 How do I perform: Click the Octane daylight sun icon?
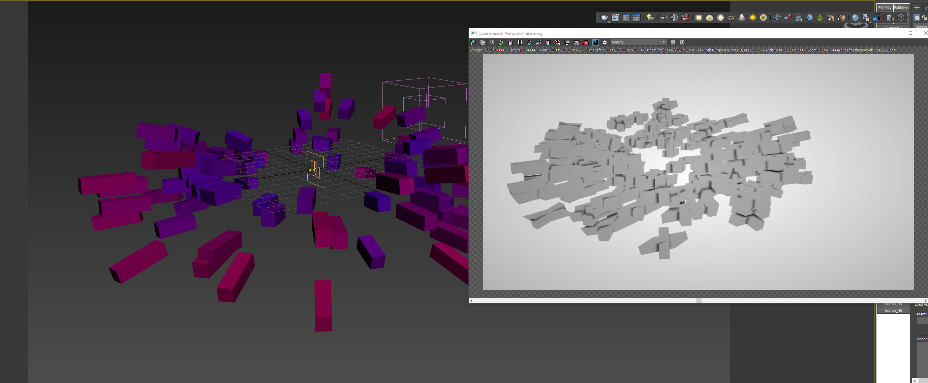pos(752,18)
